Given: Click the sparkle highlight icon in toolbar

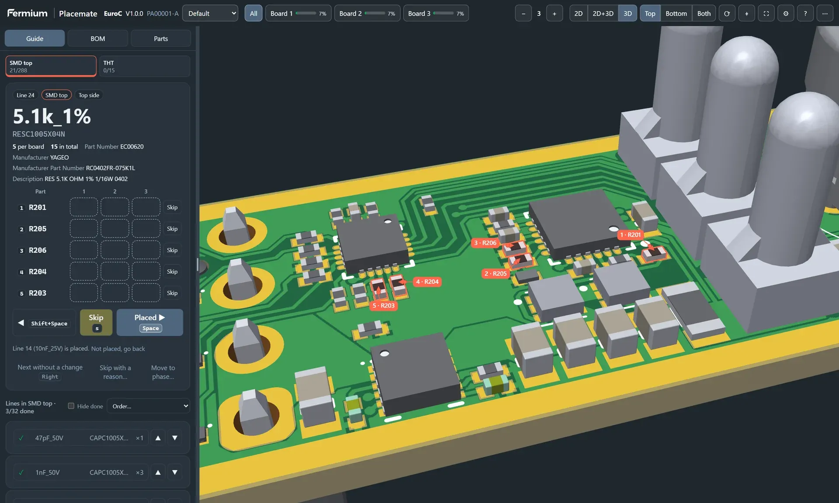Looking at the screenshot, I should click(x=746, y=14).
